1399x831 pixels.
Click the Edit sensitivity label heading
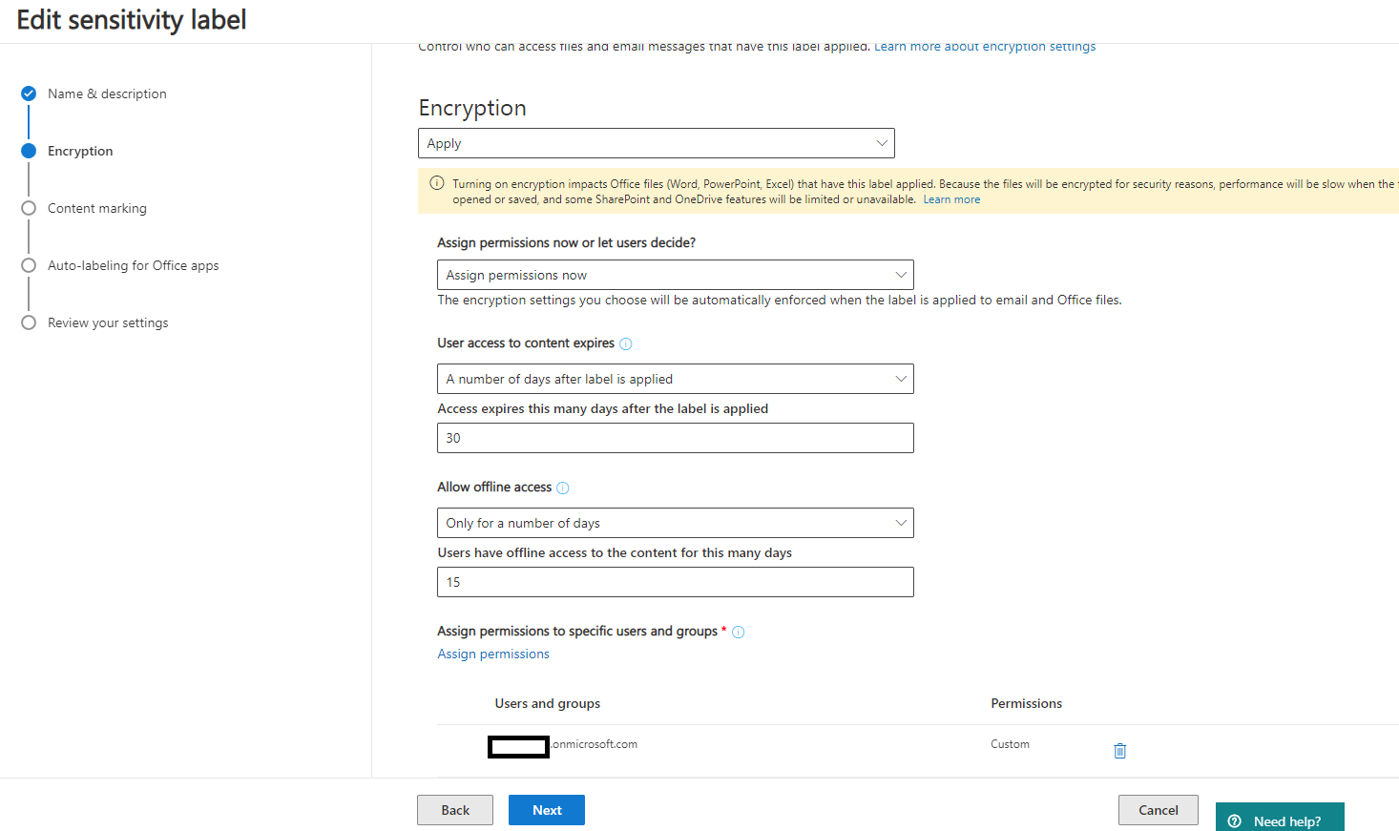click(132, 20)
